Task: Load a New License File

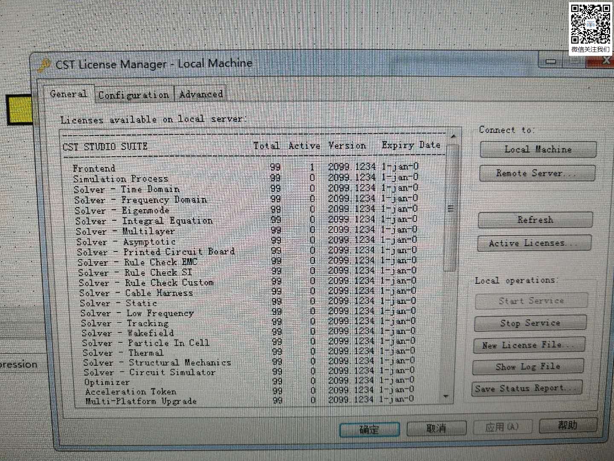Action: 529,345
